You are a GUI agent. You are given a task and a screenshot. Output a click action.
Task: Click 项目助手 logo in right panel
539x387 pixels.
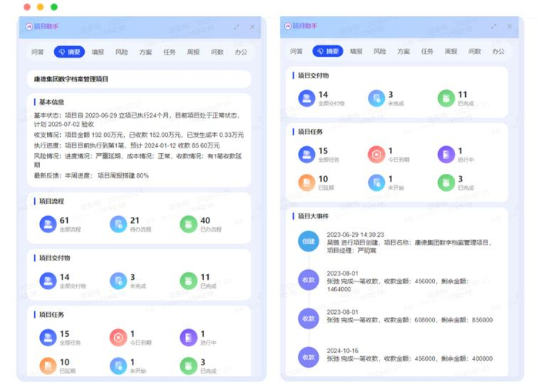(x=288, y=26)
